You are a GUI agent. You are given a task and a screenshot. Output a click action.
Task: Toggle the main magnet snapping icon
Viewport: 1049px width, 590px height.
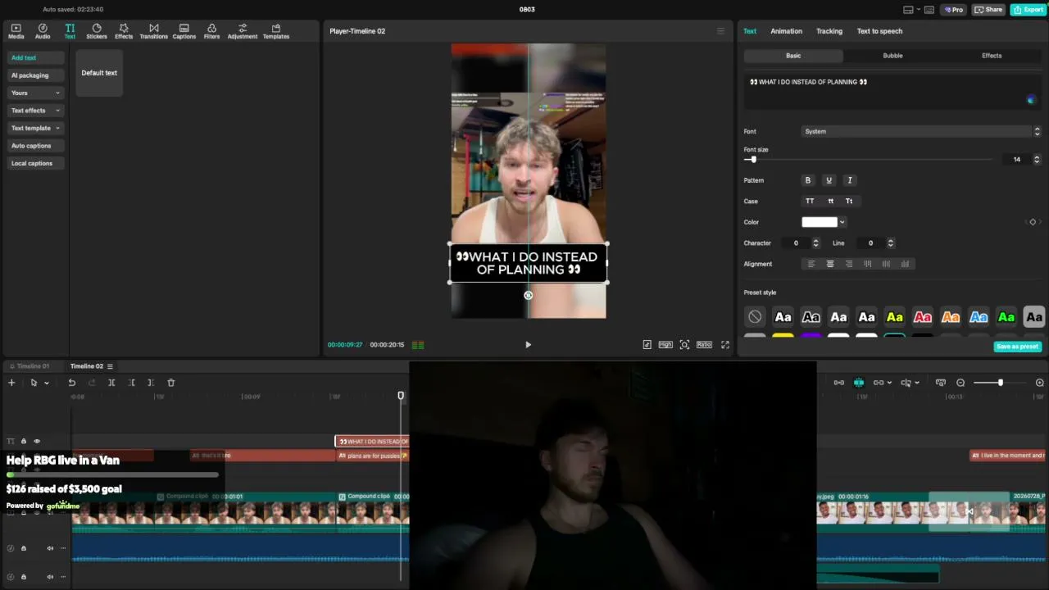(859, 383)
